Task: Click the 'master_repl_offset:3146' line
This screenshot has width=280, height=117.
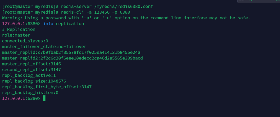Action: [31, 64]
